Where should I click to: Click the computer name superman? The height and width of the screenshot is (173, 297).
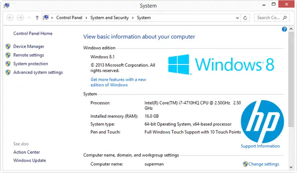click(x=154, y=164)
